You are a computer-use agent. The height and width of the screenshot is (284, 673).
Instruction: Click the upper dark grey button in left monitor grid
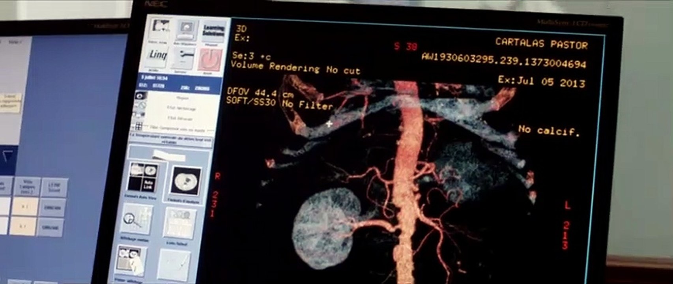[x=52, y=208]
